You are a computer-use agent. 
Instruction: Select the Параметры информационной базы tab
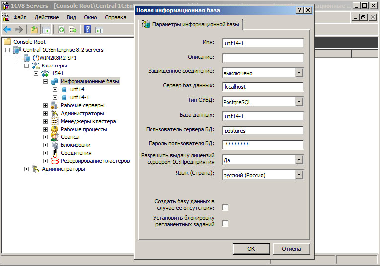pos(191,24)
